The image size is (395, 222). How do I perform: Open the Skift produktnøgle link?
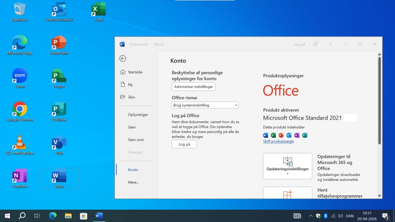coord(279,141)
